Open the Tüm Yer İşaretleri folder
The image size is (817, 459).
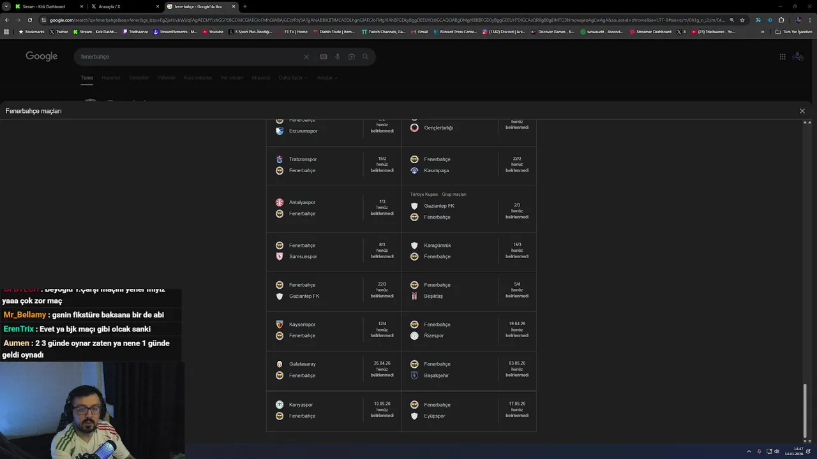pos(793,32)
